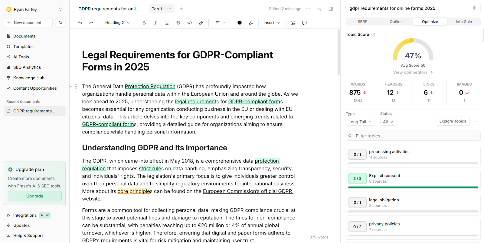484x243 pixels.
Task: Click the Topic Score 47% gauge
Action: 413,50
